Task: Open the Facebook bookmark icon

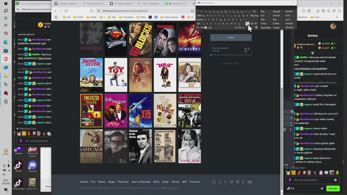Action: pyautogui.click(x=156, y=17)
